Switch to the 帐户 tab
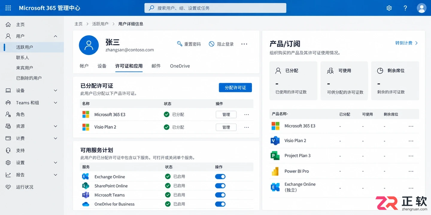Viewport: 431px width, 215px height. point(84,66)
